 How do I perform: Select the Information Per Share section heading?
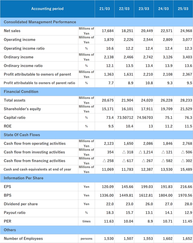[x=23, y=178]
